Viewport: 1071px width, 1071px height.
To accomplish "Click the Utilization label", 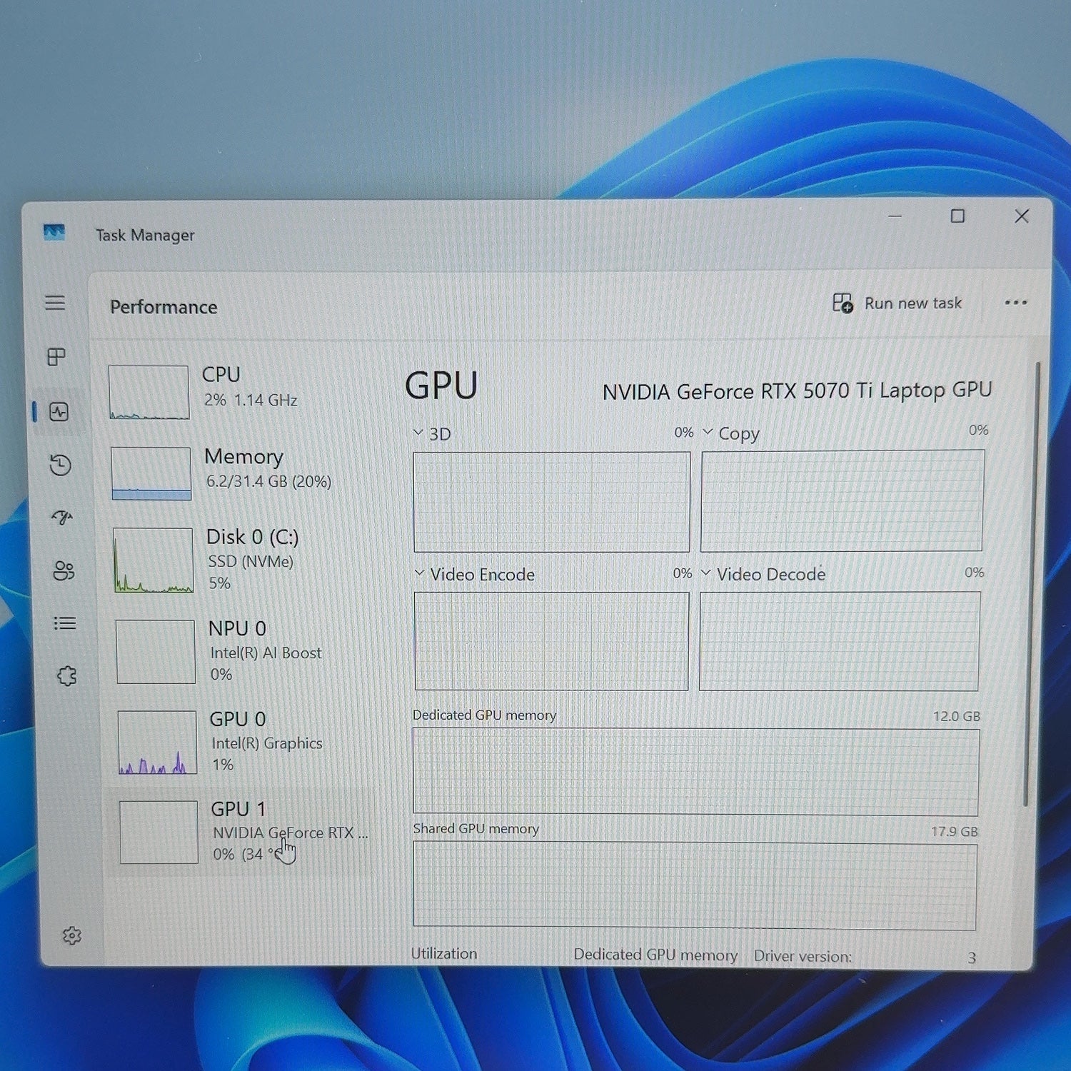I will pos(443,954).
